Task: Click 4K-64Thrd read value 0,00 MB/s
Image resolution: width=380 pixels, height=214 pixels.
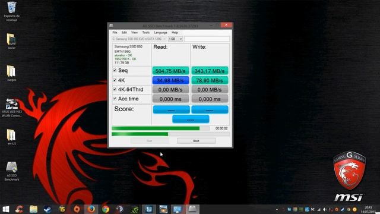Action: pyautogui.click(x=170, y=90)
